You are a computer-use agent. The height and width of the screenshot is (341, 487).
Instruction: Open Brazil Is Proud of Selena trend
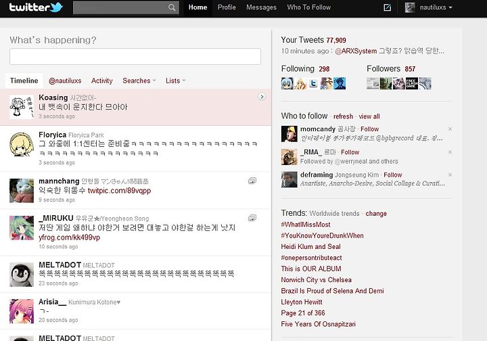(332, 291)
